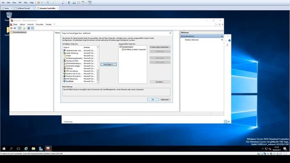The height and width of the screenshot is (163, 290).
Task: Switch to the pfSense Firewall tab
Action: click(x=24, y=8)
